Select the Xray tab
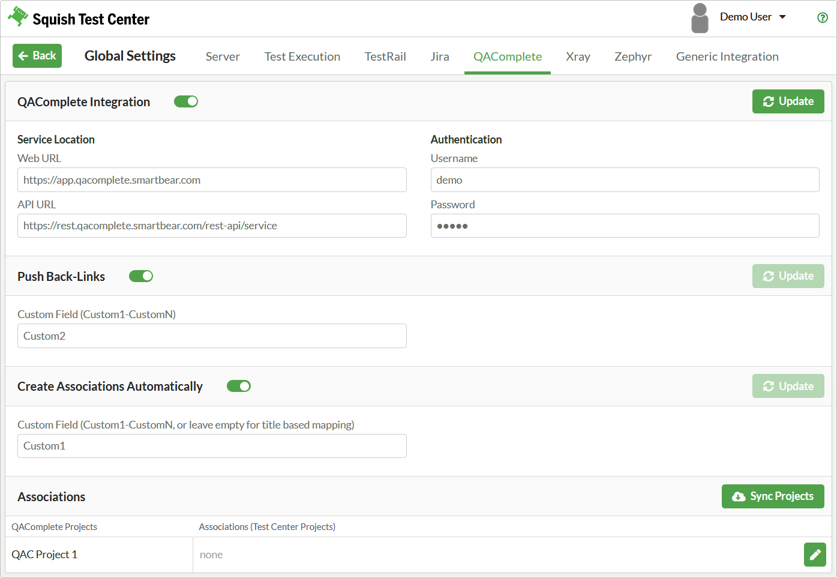Viewport: 837px width, 578px height. tap(578, 56)
